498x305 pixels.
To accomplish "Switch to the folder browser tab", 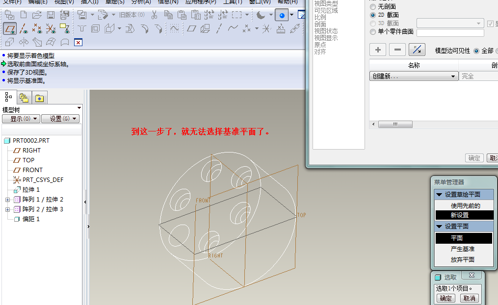I will click(24, 98).
